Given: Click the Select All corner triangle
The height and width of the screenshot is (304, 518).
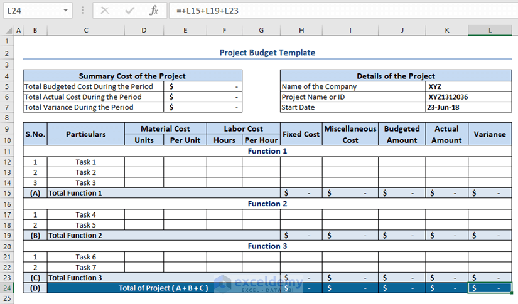Looking at the screenshot, I should 9,31.
